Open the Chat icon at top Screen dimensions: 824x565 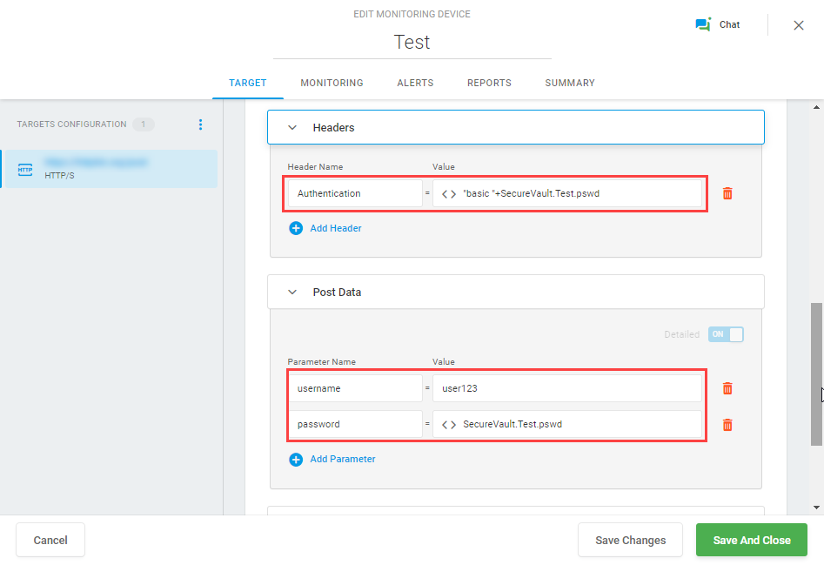click(x=703, y=24)
